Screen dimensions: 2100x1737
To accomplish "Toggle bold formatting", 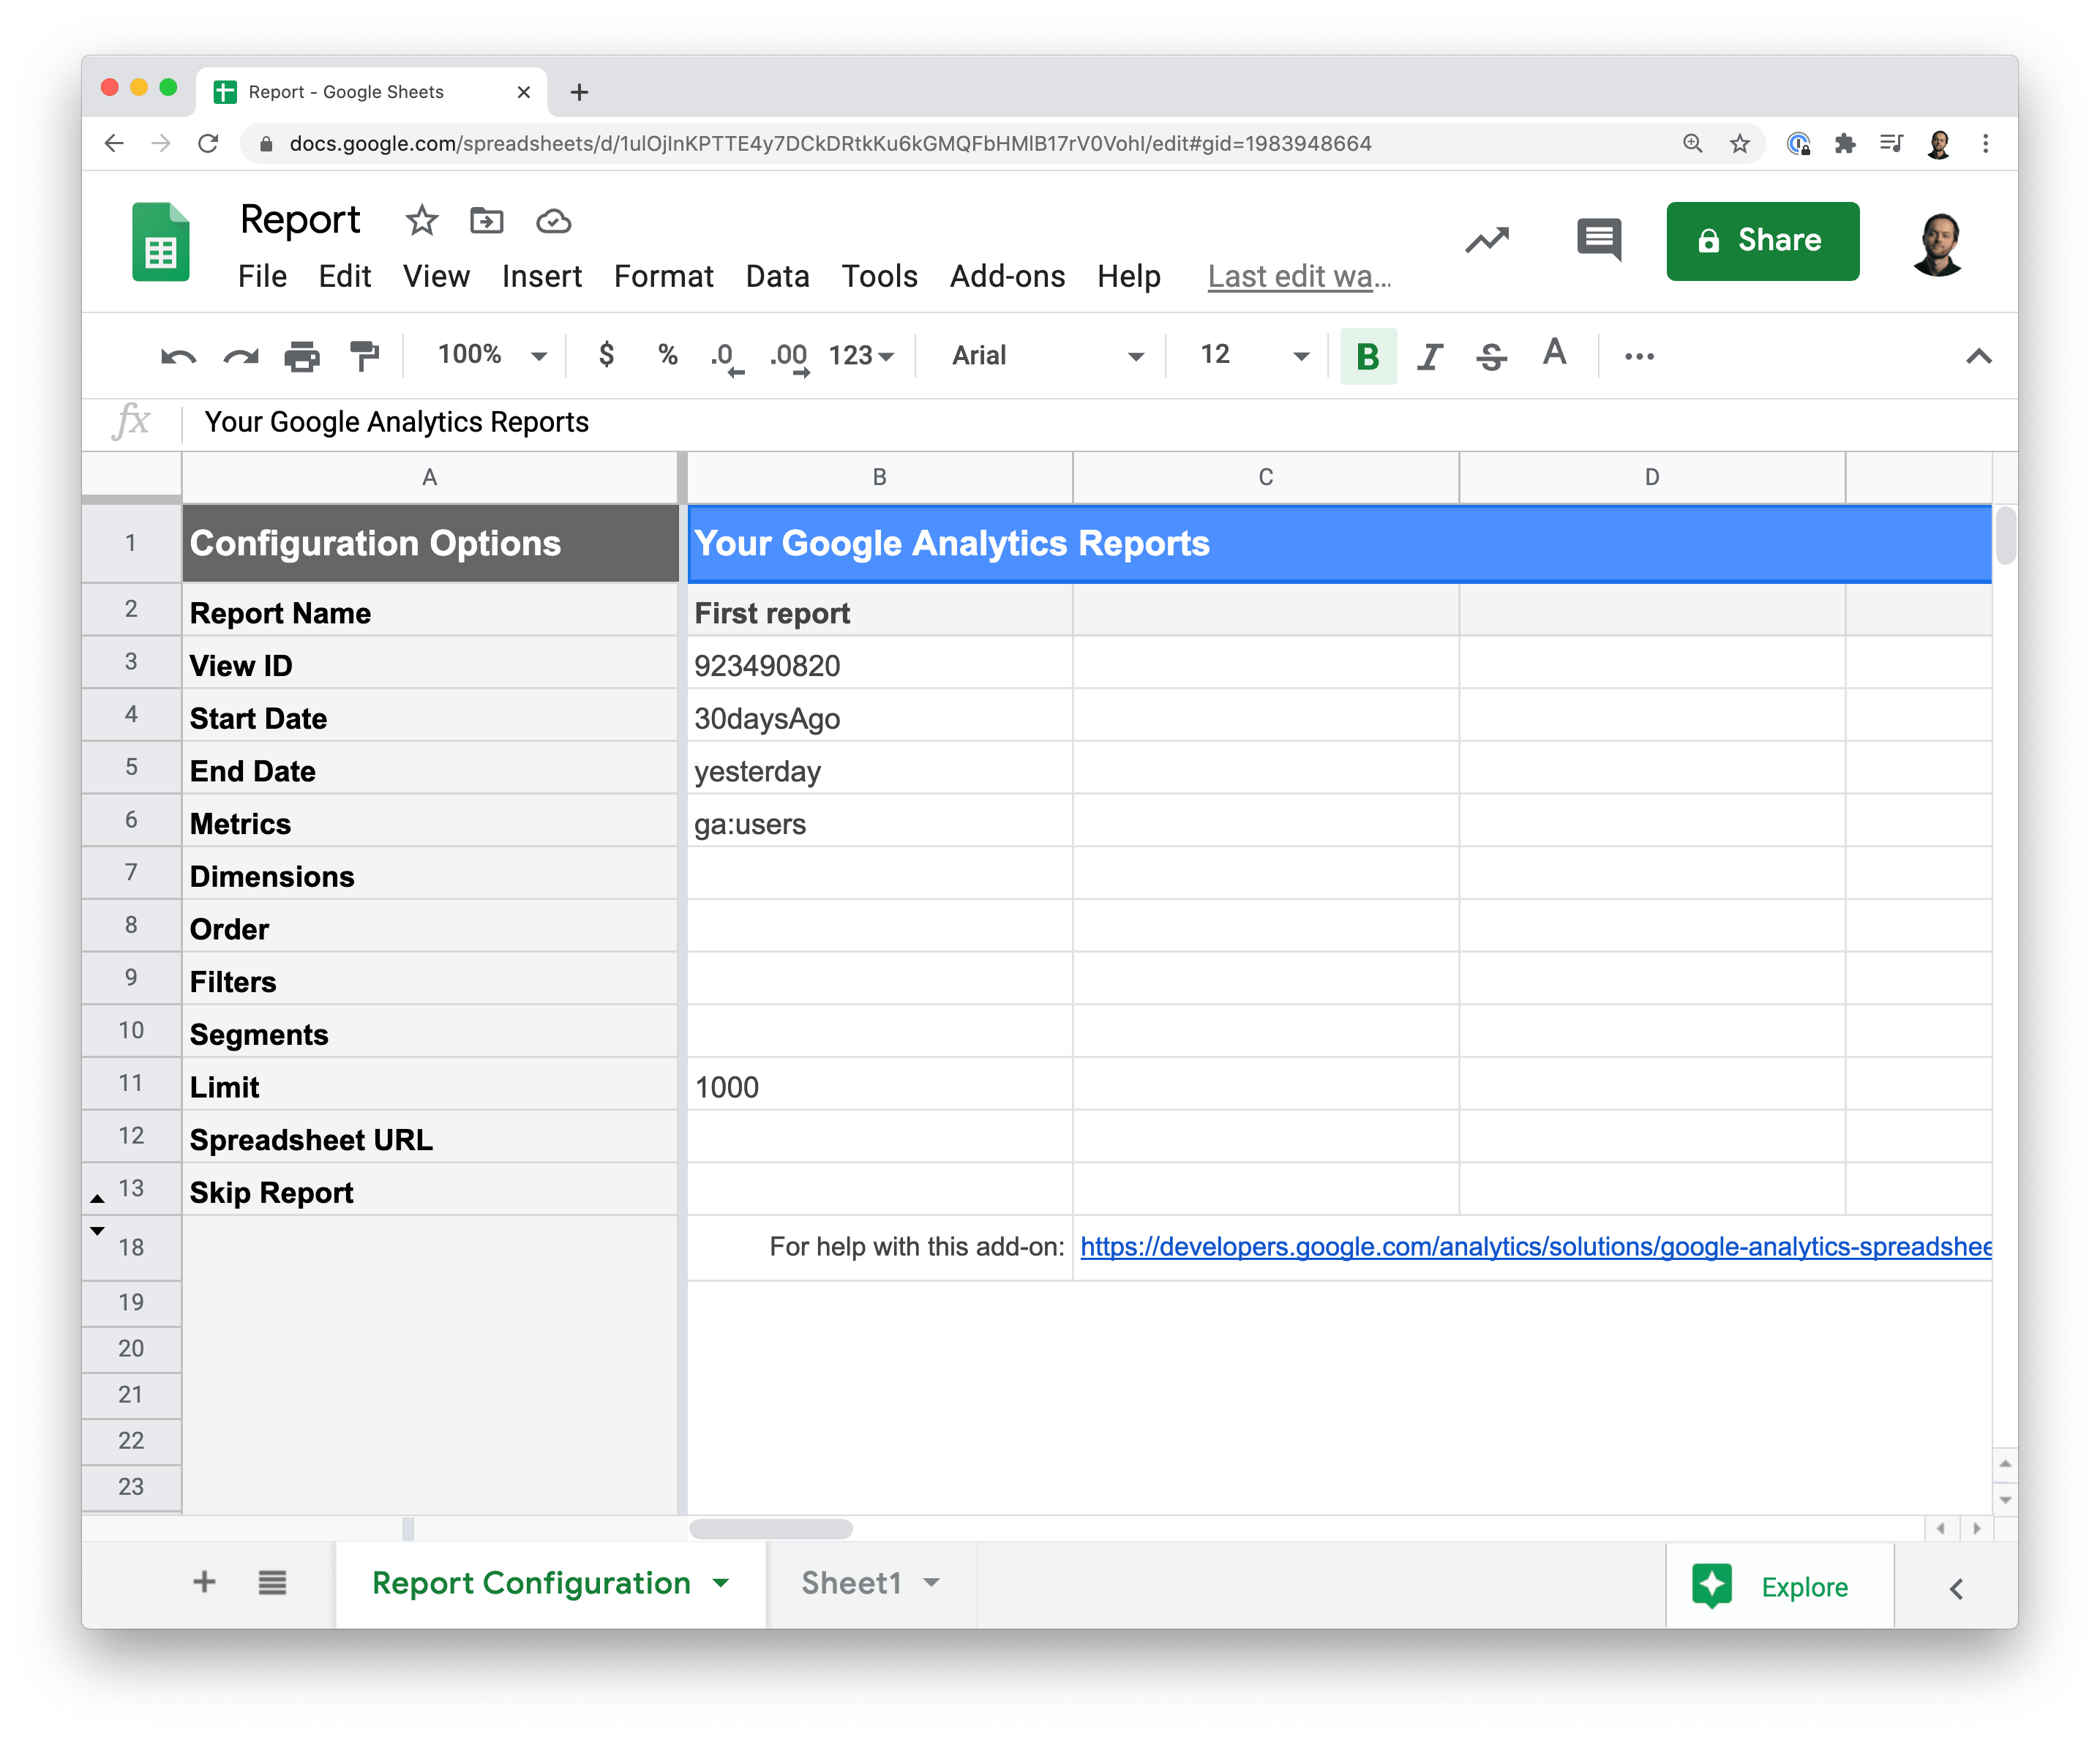I will 1368,356.
